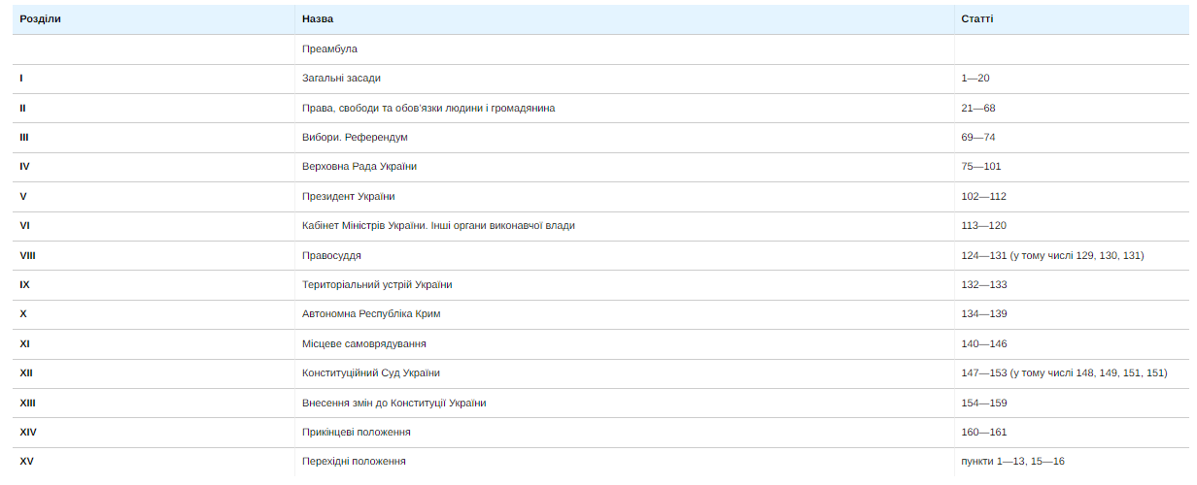Click the 'Статті' column header
Image resolution: width=1197 pixels, height=485 pixels.
coord(1072,19)
